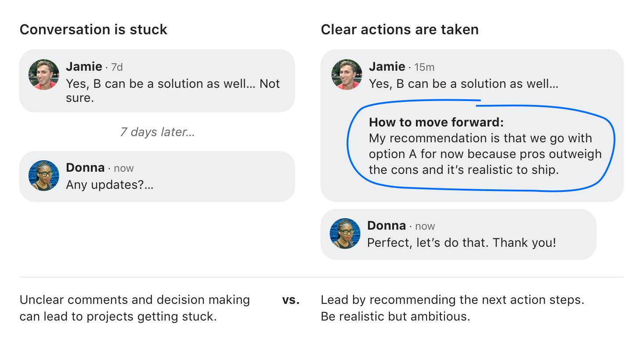Click the "How to move forward:" bold heading
This screenshot has height=339, width=643.
click(x=436, y=122)
